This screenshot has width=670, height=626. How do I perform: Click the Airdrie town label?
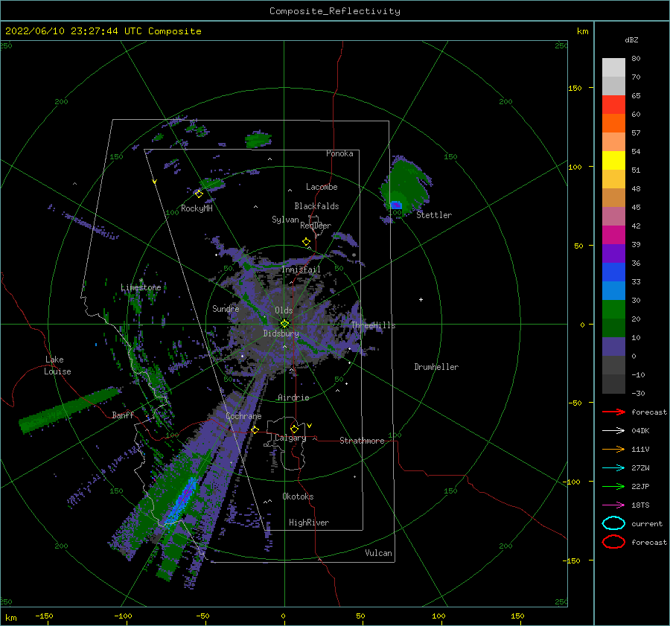[293, 397]
